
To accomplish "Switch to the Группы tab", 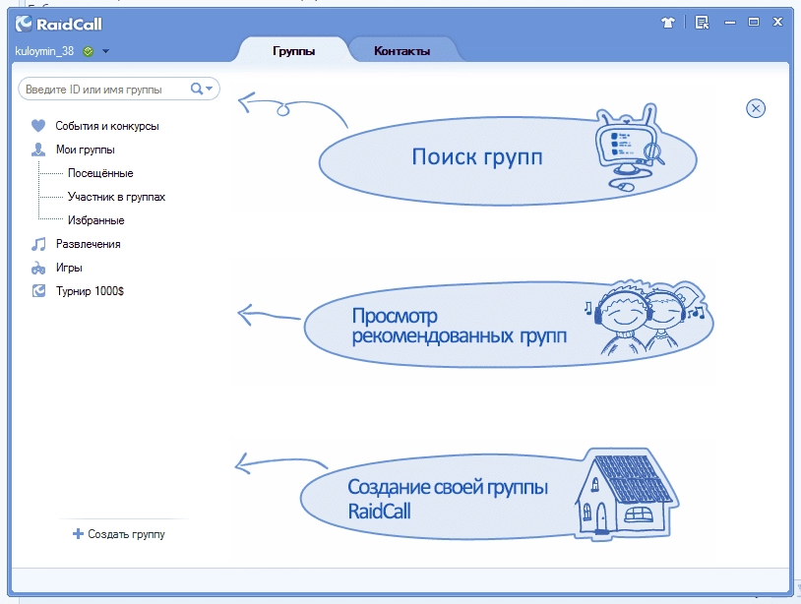I will tap(294, 51).
